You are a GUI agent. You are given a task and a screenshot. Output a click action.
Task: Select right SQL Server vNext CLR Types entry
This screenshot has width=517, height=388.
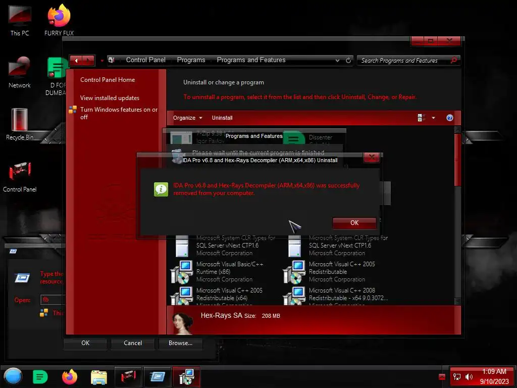pos(336,246)
